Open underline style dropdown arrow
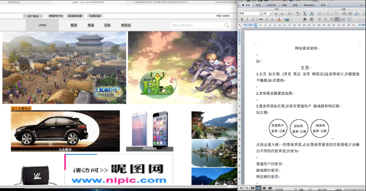 tap(257, 19)
